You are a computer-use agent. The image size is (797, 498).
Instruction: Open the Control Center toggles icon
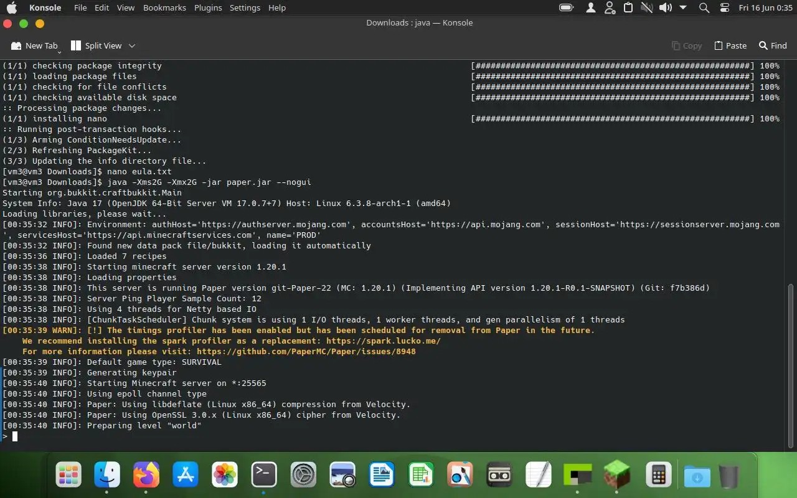click(x=724, y=7)
